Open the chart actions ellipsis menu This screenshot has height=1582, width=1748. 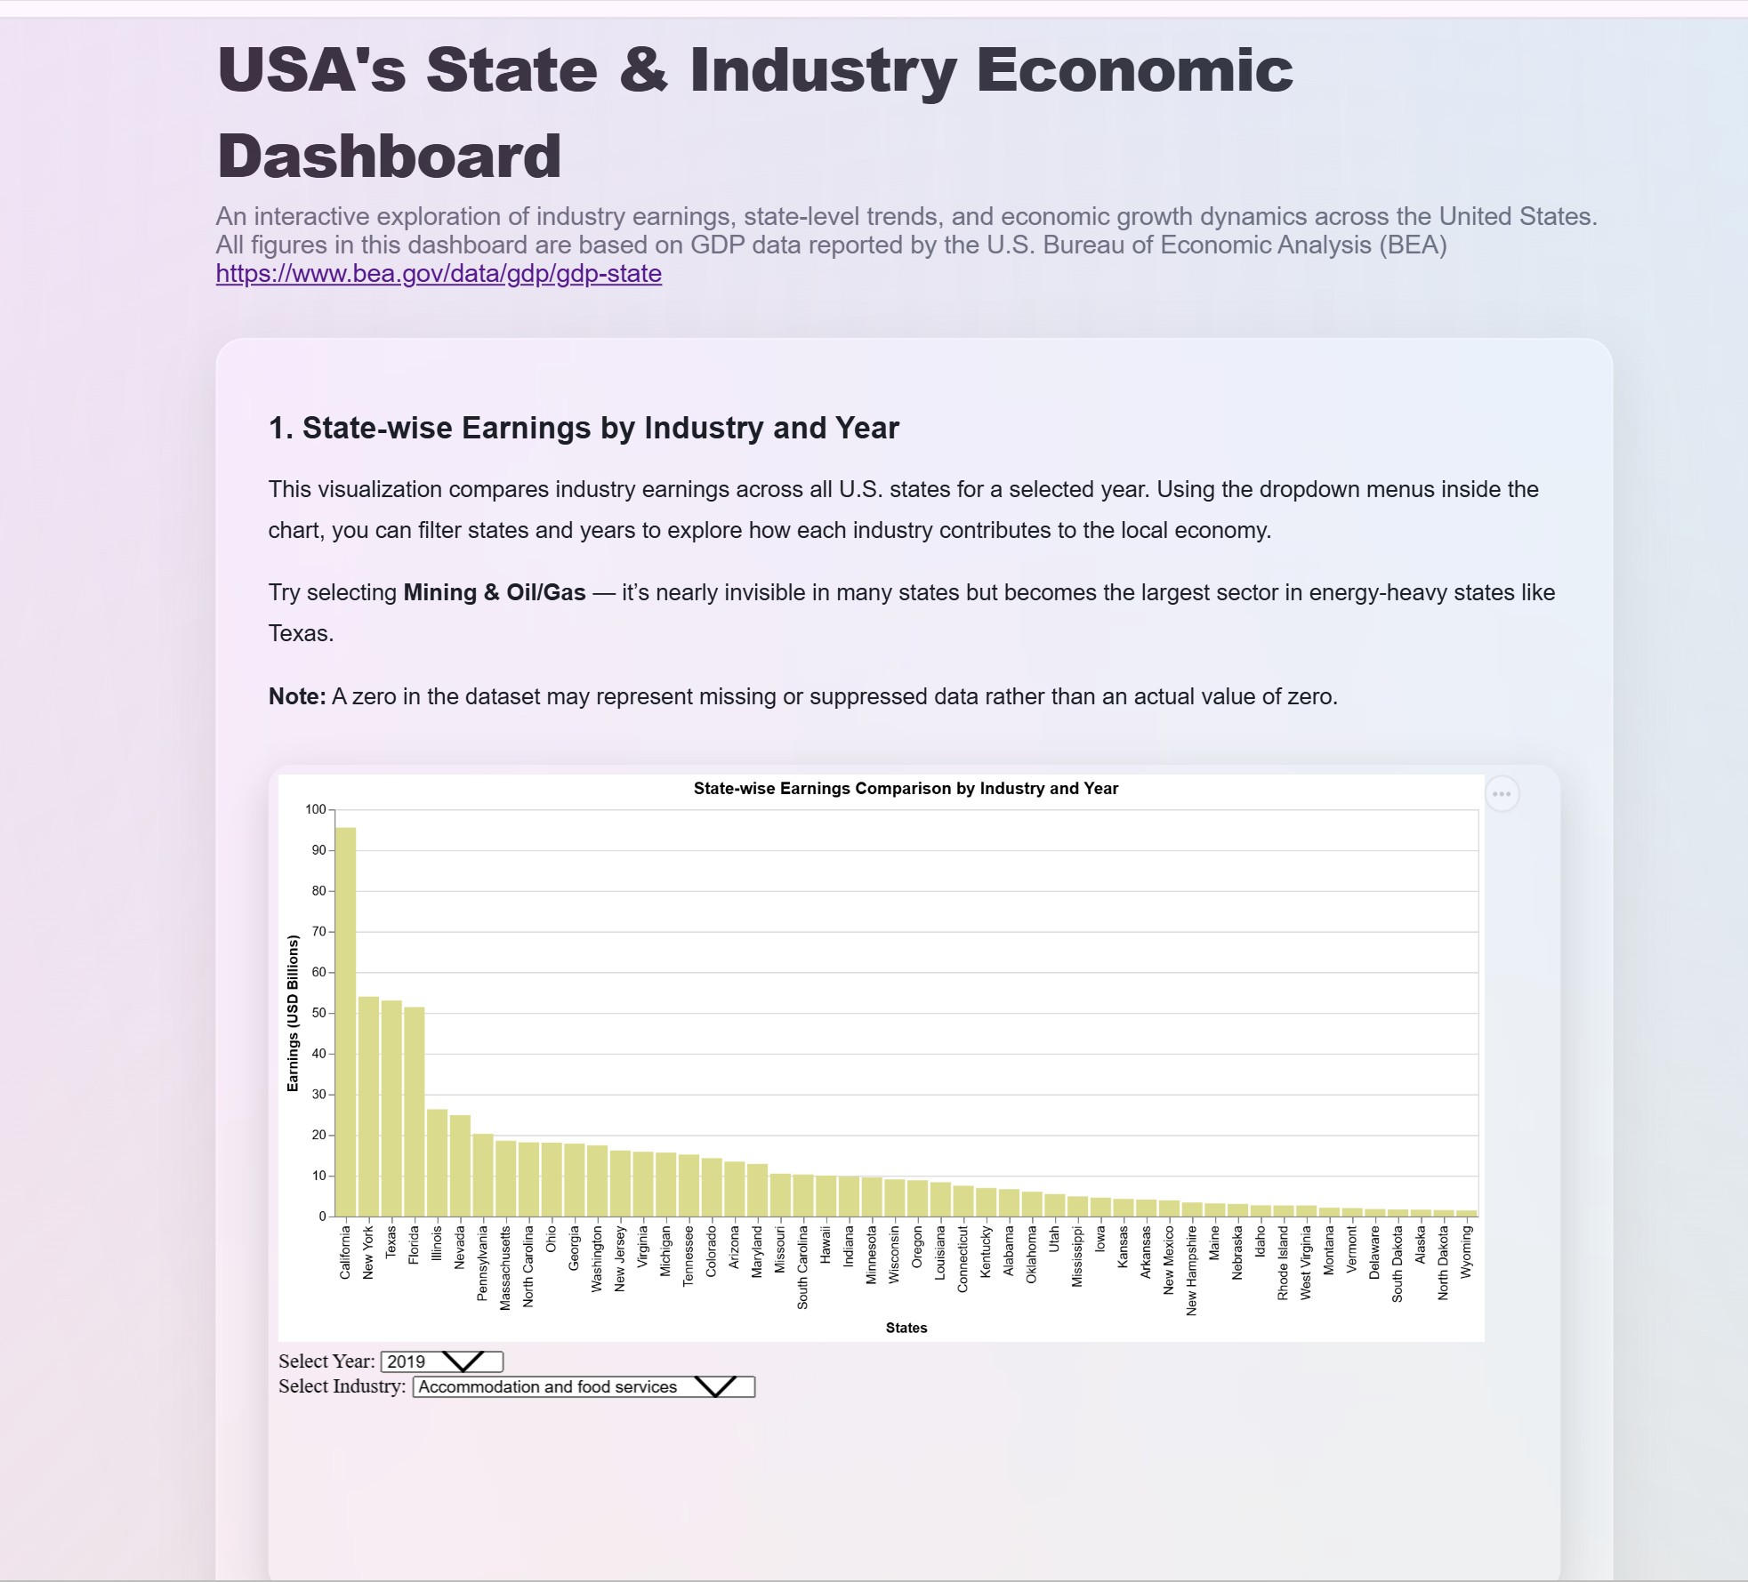1502,793
